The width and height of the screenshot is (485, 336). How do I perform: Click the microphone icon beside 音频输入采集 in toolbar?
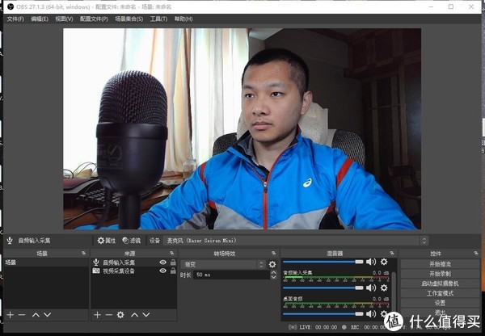(10, 241)
